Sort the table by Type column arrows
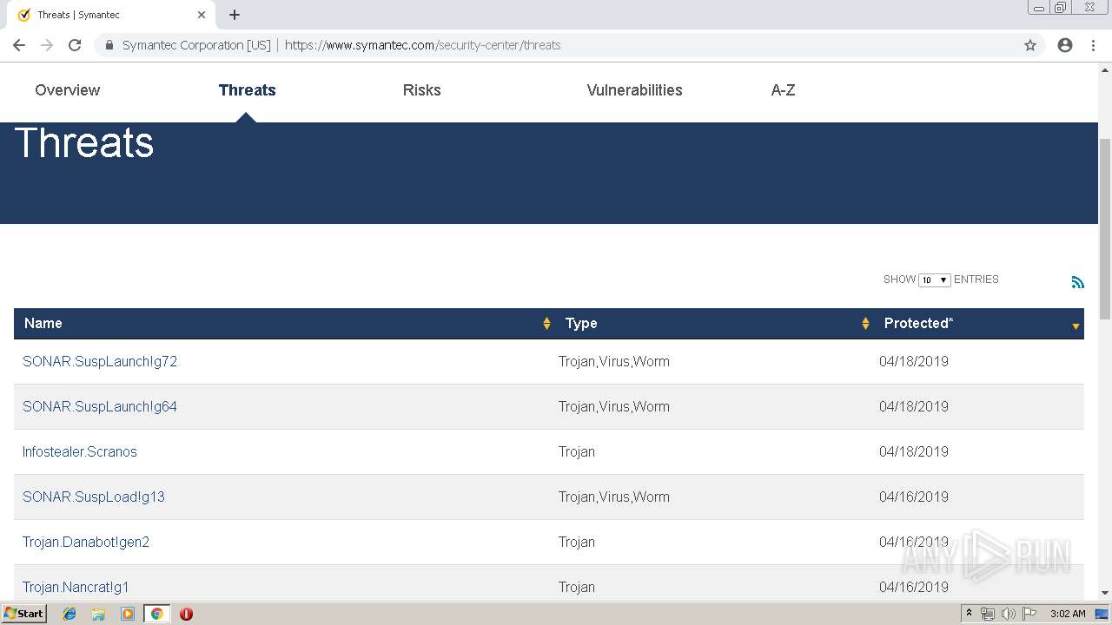This screenshot has width=1112, height=625. [x=865, y=324]
